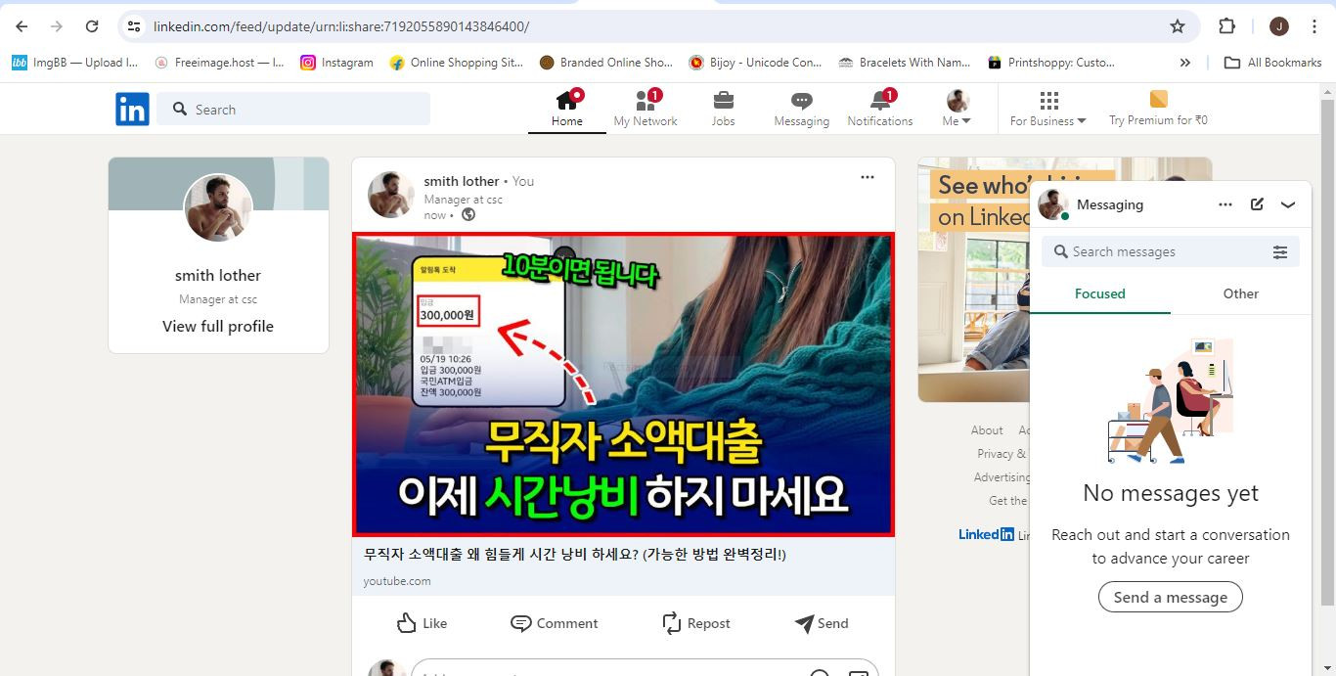1336x676 pixels.
Task: Click the Korean video title link below thumbnail
Action: pos(575,555)
